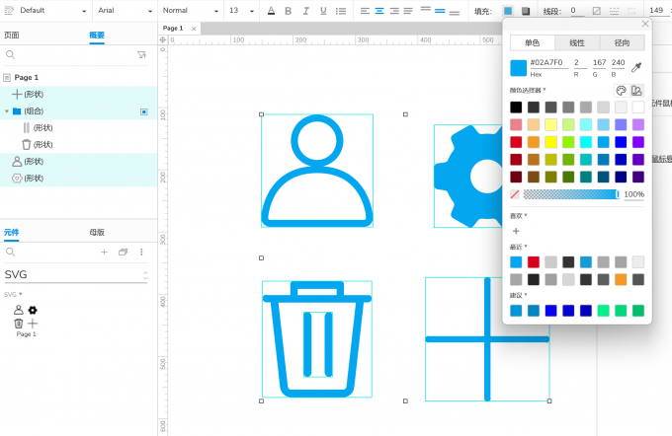Collapse the recent colors section
This screenshot has height=436, width=672.
[518, 247]
